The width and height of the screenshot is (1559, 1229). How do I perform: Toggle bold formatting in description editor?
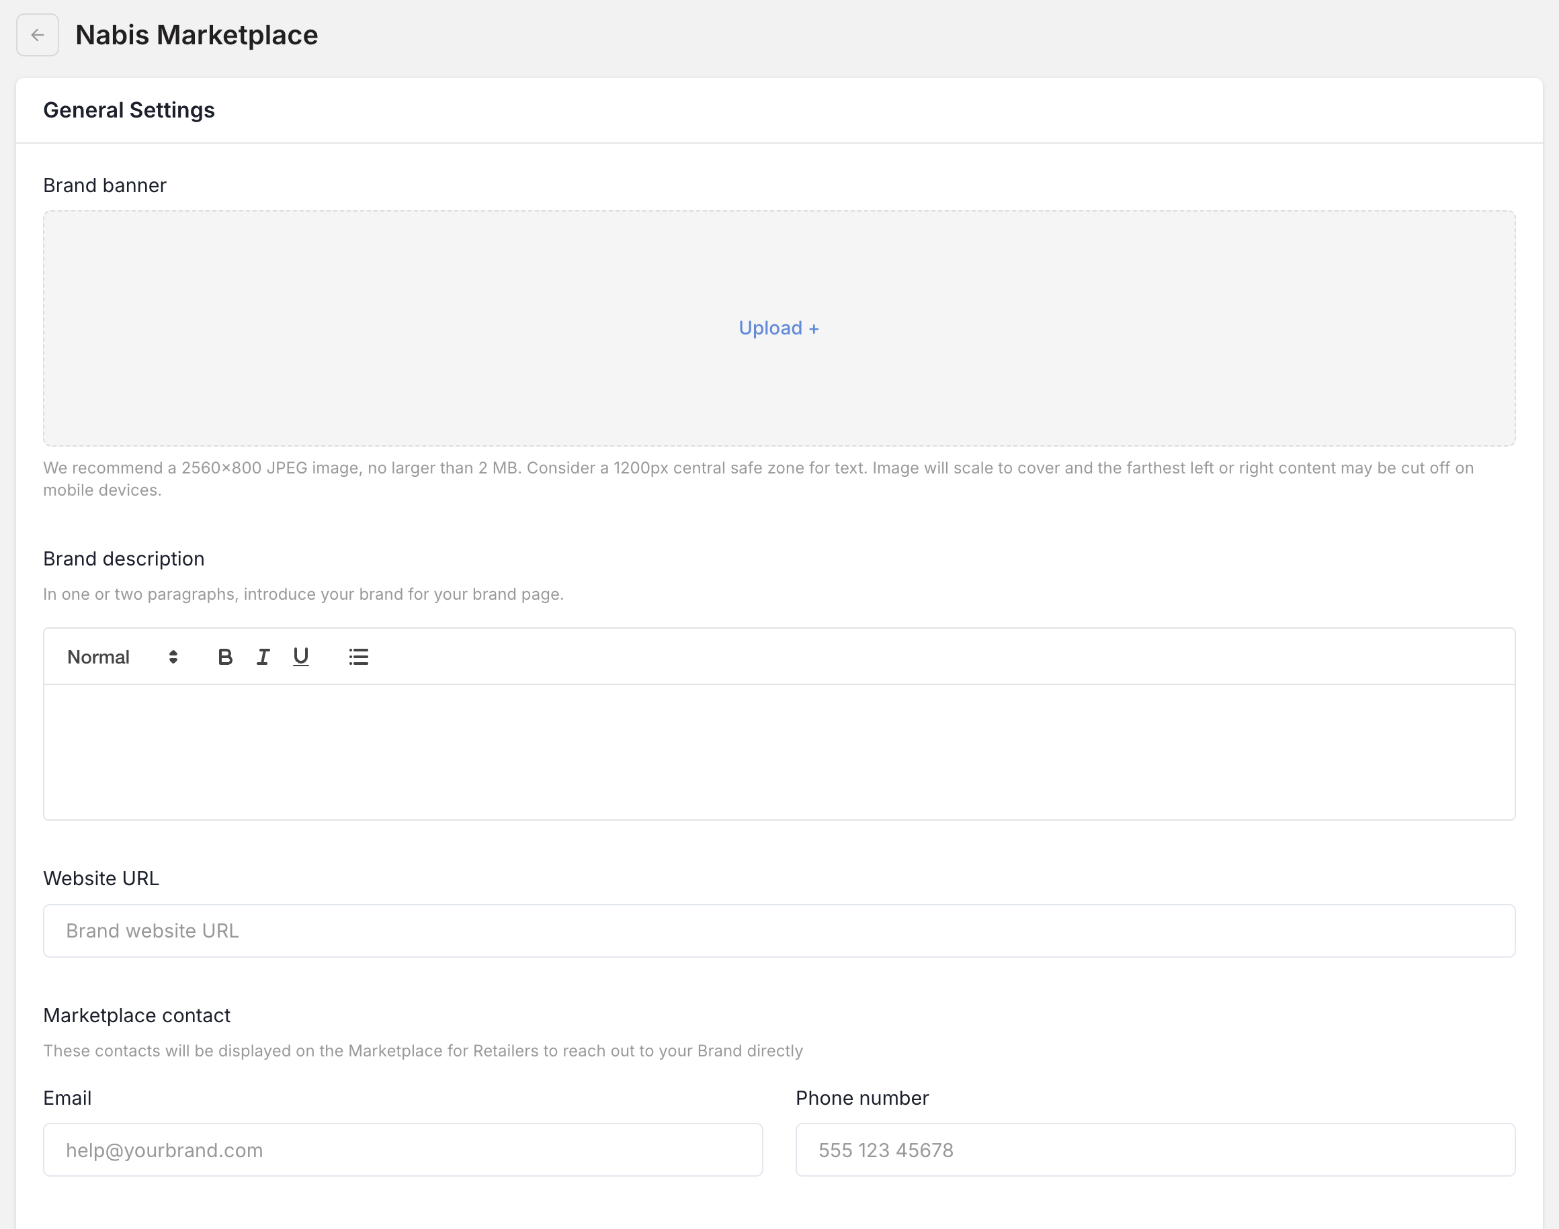pos(224,657)
